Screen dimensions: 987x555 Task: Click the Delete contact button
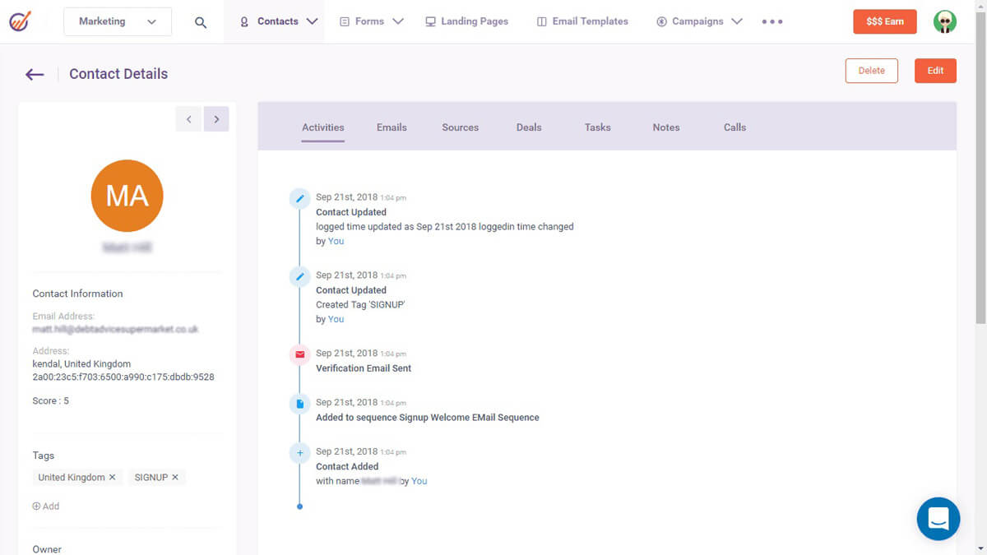point(871,71)
